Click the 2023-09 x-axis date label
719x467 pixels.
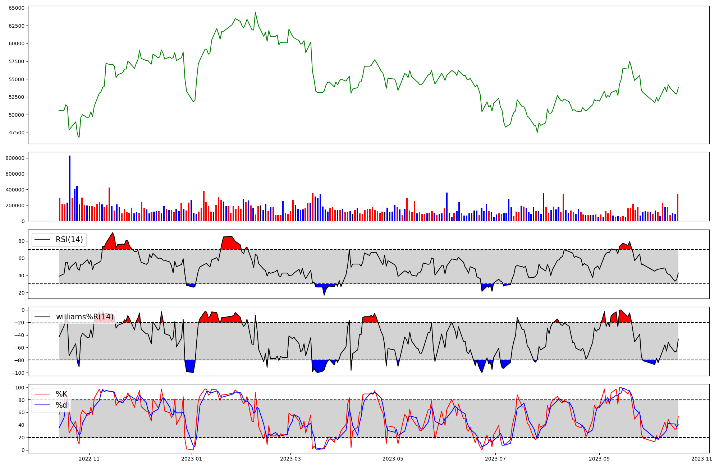click(x=600, y=459)
